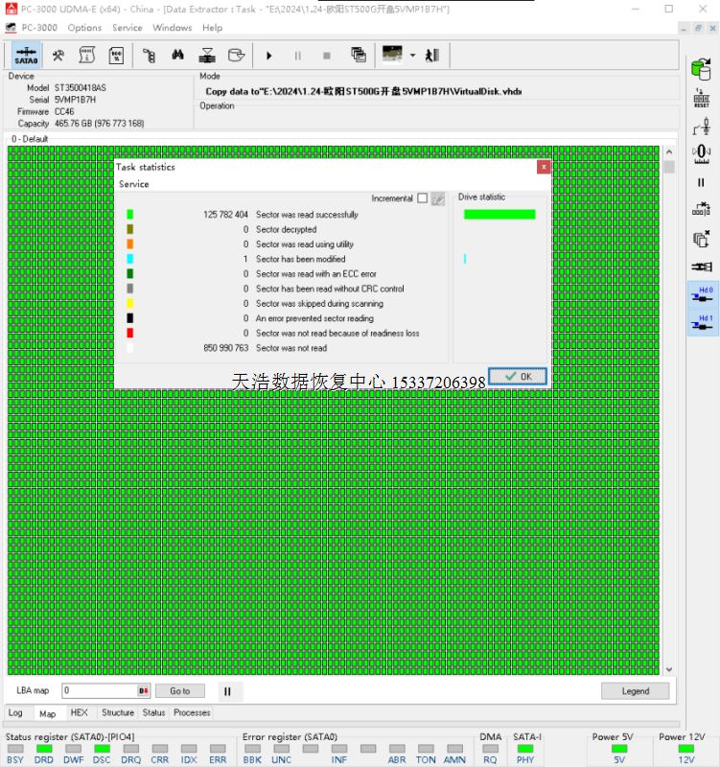Open the tools wrench-and-hammer icon

pos(58,56)
